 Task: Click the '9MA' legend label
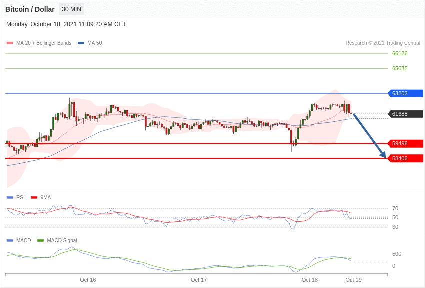tap(46, 197)
